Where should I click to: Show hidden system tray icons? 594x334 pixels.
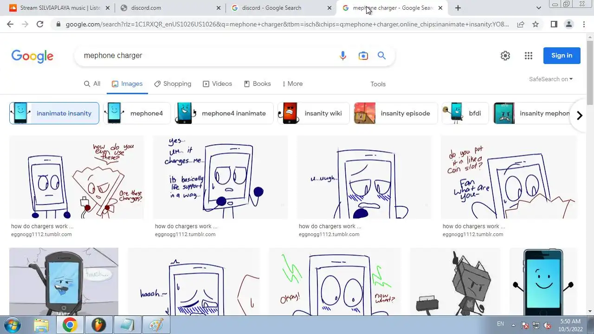513,325
